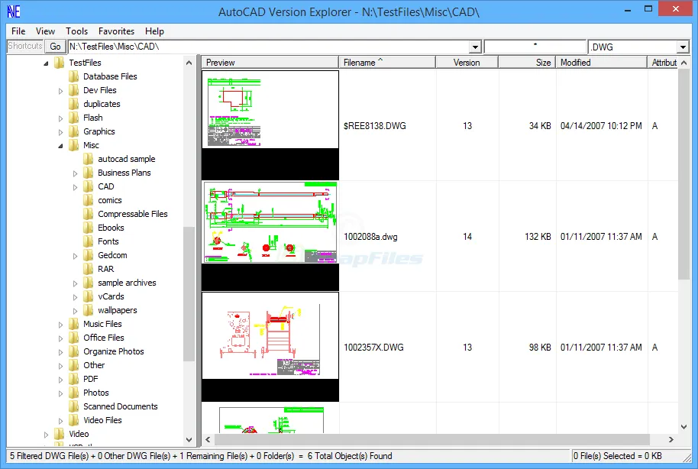Expand the Flash folder
Screen dimensions: 698x469
60,118
